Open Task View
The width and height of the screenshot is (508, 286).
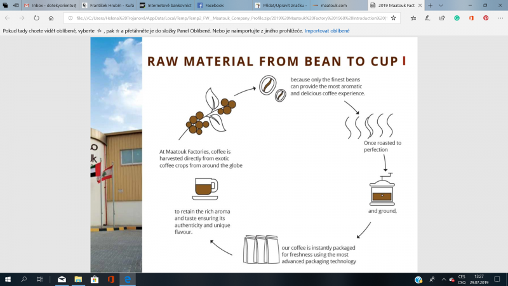click(x=39, y=279)
